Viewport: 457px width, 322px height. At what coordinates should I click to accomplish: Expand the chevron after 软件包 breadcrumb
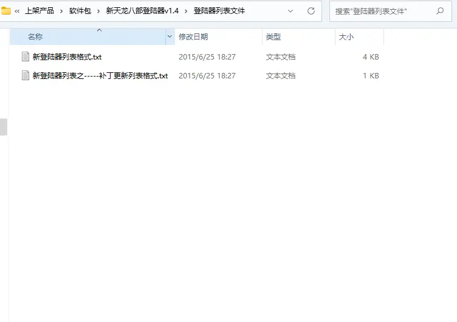[98, 11]
